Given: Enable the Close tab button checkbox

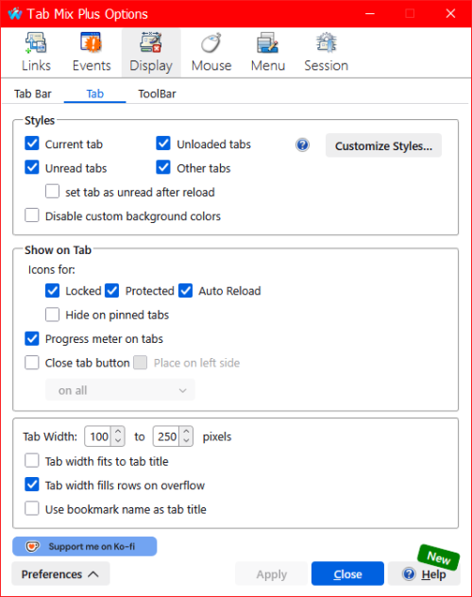Looking at the screenshot, I should 32,363.
